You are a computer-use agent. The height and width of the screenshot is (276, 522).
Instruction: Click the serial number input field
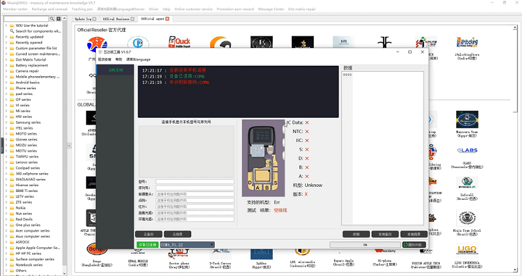[194, 188]
